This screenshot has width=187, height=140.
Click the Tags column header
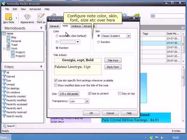[154, 34]
